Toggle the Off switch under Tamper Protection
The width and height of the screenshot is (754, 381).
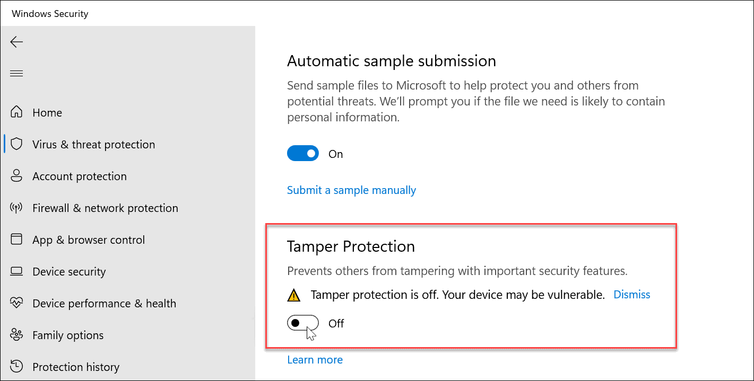tap(303, 322)
